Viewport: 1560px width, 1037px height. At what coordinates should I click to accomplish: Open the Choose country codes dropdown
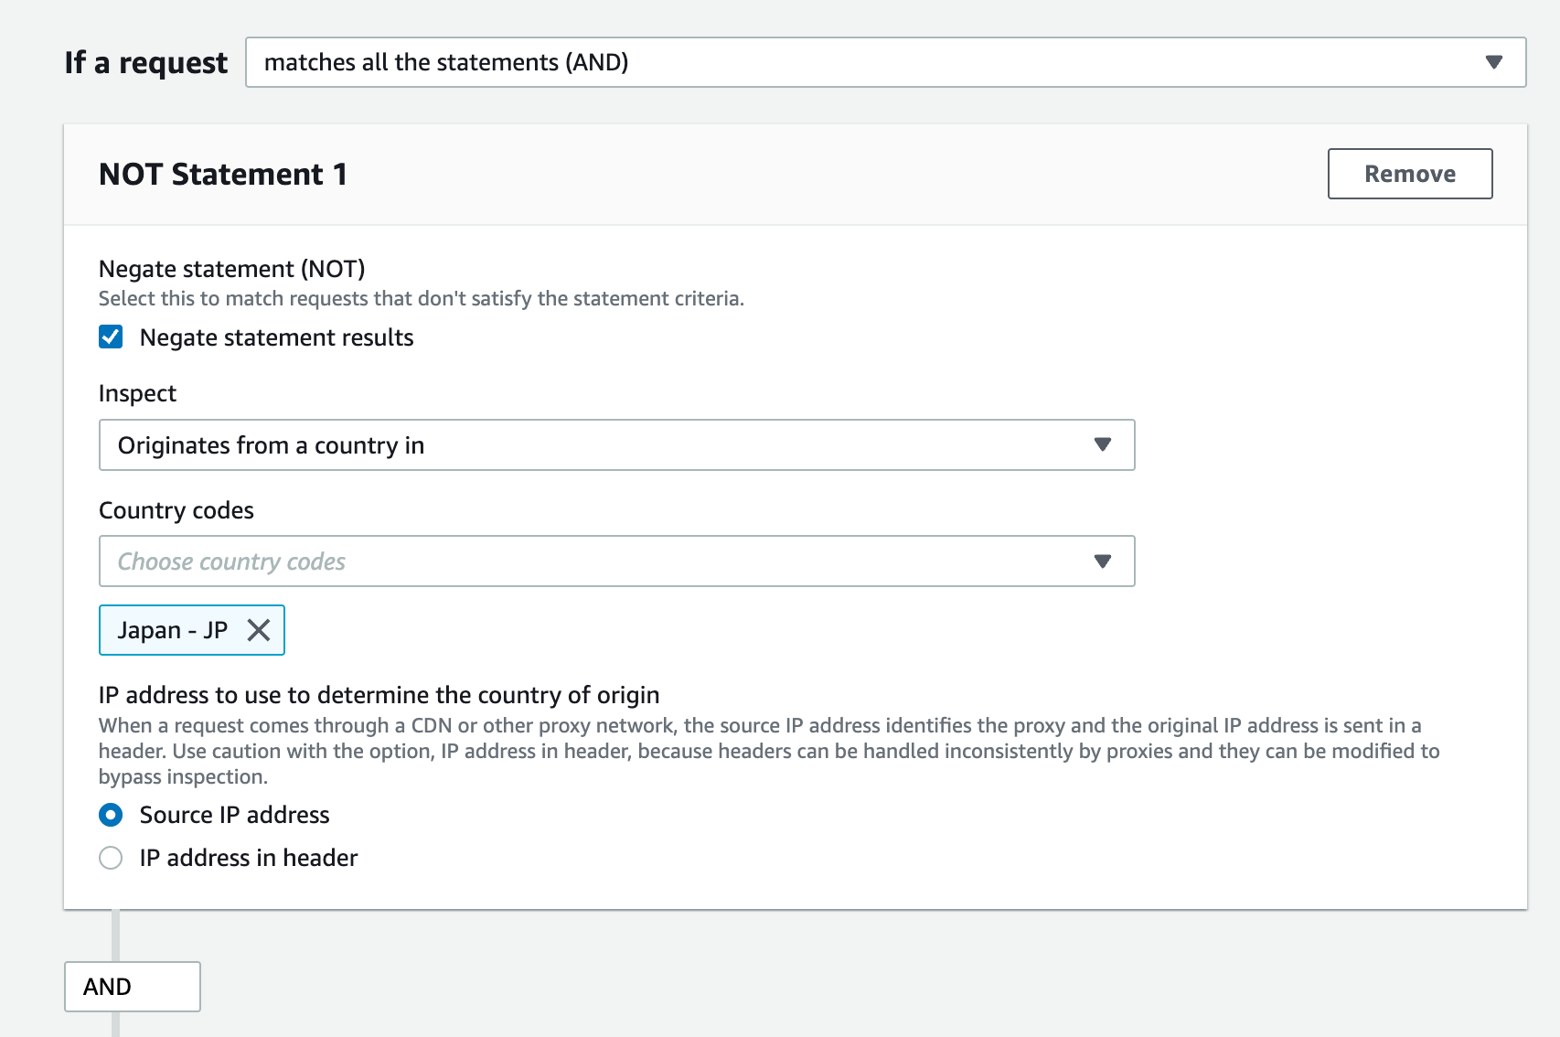[616, 561]
